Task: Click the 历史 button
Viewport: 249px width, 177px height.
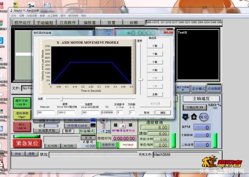Action: pyautogui.click(x=18, y=154)
